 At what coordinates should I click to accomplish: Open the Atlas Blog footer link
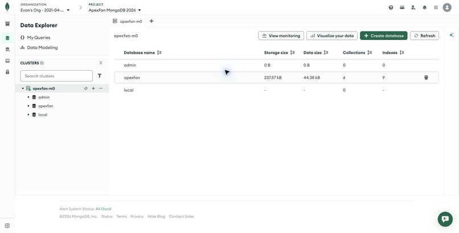[x=156, y=216]
